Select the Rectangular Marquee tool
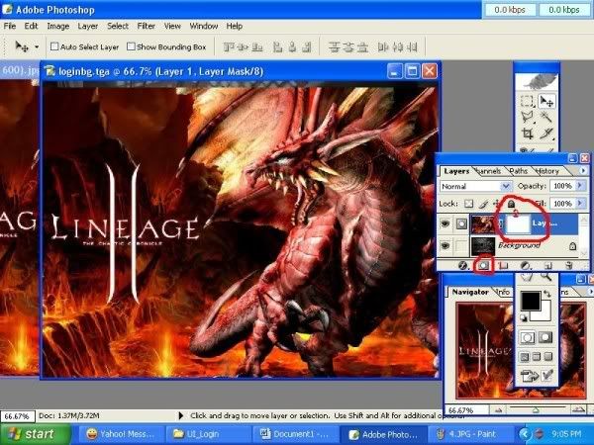This screenshot has height=445, width=594. coord(527,101)
